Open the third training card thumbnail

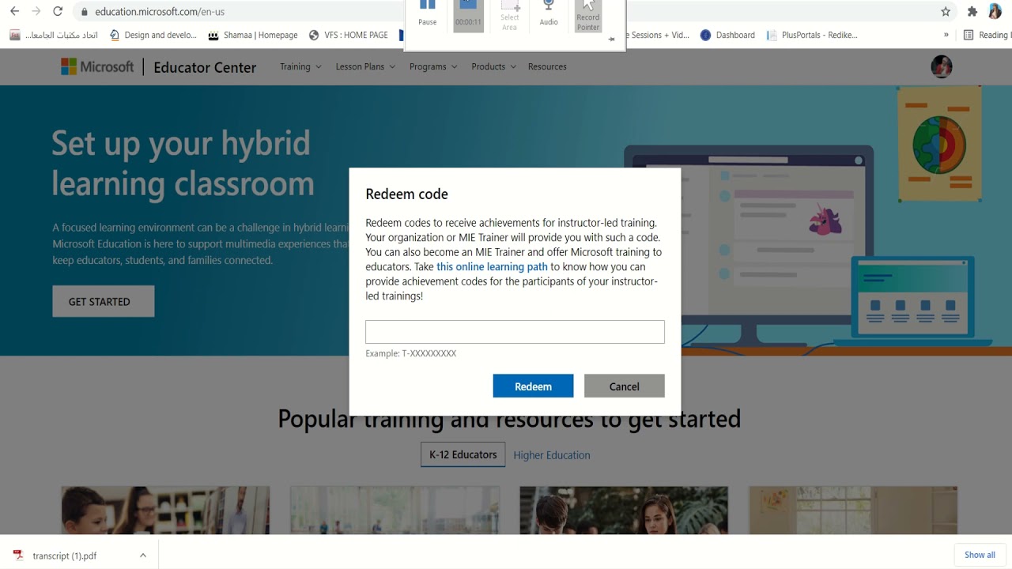[624, 510]
